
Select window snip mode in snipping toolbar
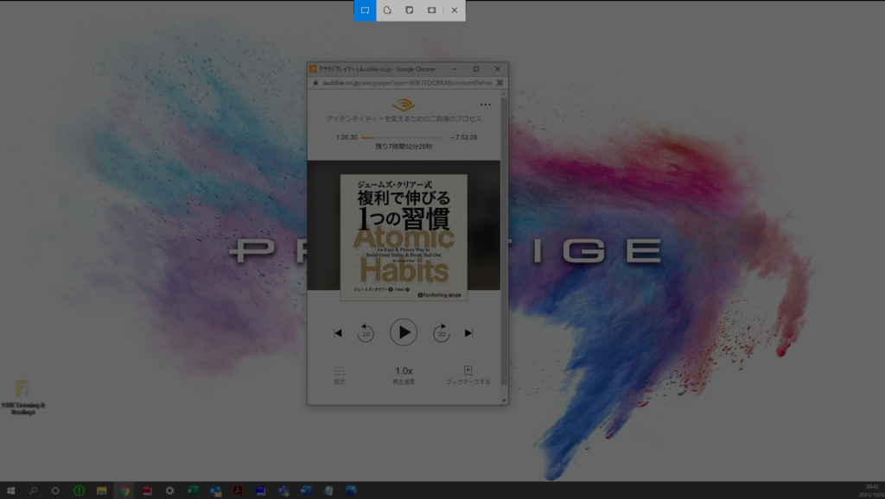click(x=409, y=10)
